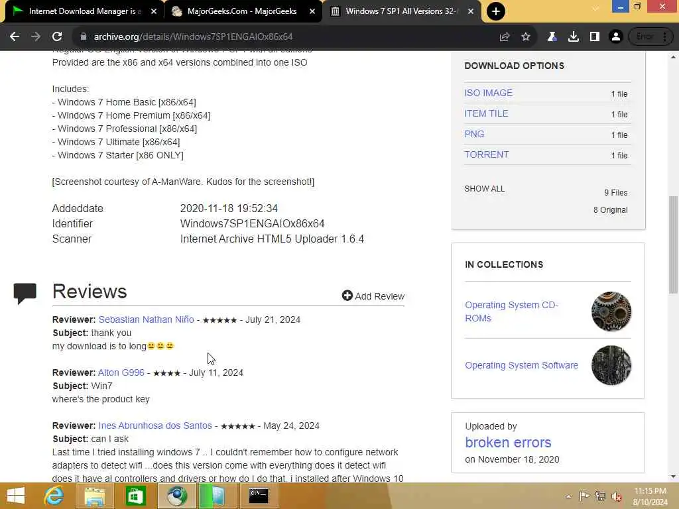Click the 8 Original files link

[x=610, y=210]
